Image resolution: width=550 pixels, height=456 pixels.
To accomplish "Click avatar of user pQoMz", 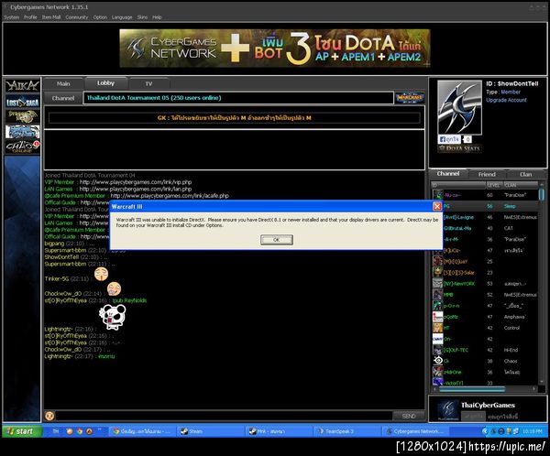I will coord(438,317).
